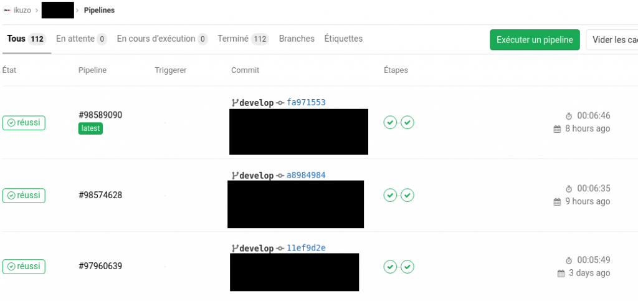Screen dimensions: 638x301
Task: Open the En cours d'exécution tab
Action: tap(163, 39)
